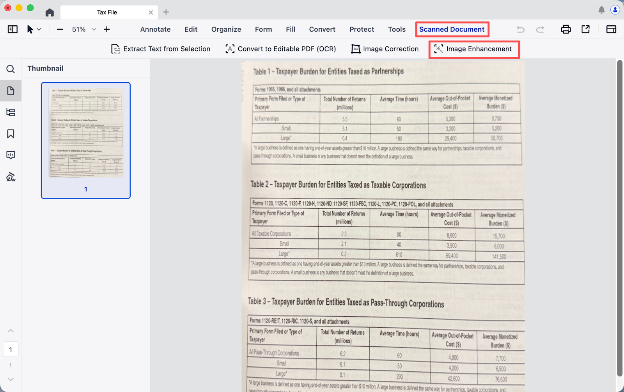Toggle the page thumbnails panel

tap(11, 91)
